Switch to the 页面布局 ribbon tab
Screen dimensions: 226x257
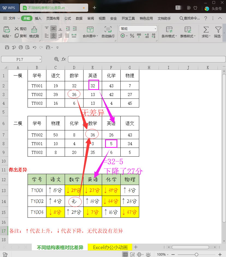53,18
